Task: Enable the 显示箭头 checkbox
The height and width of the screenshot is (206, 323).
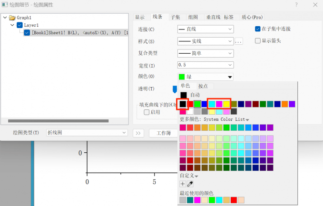Action: pyautogui.click(x=258, y=41)
